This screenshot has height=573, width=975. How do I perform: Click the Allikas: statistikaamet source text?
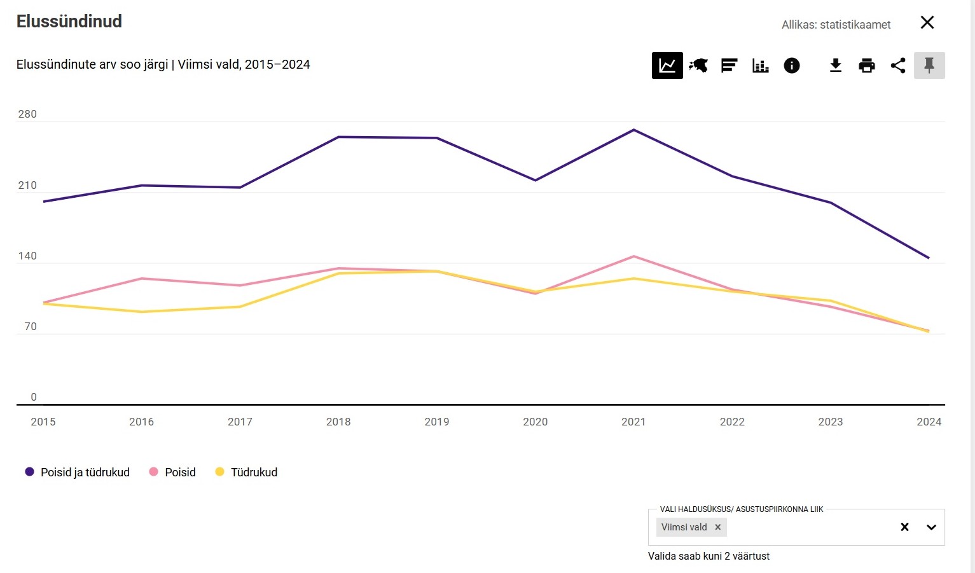point(836,25)
